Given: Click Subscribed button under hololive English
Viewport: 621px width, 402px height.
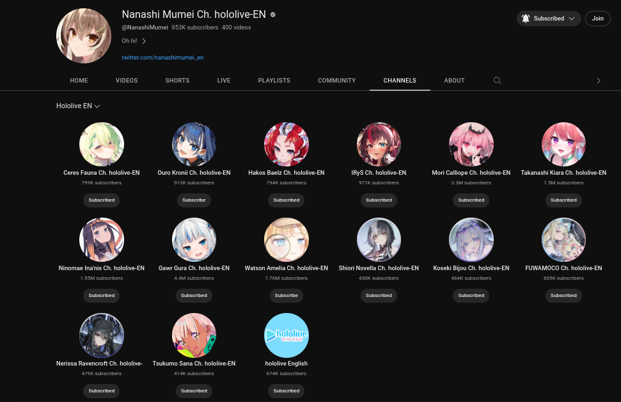Looking at the screenshot, I should pos(287,391).
